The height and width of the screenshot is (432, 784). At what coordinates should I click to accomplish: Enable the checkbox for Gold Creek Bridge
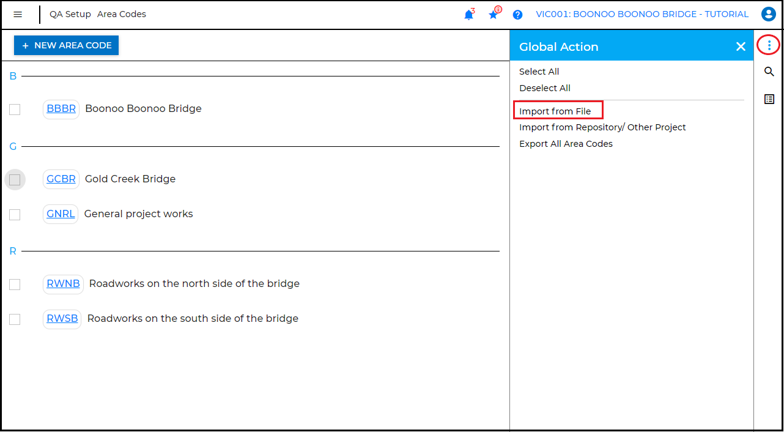pyautogui.click(x=15, y=179)
